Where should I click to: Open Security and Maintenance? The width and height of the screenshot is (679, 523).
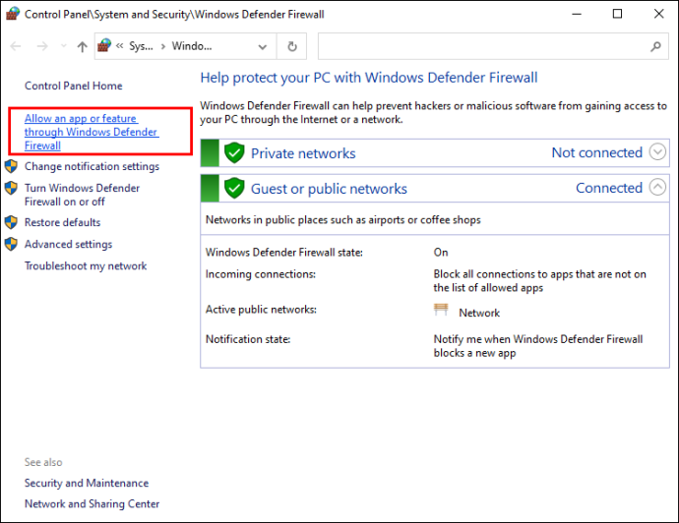87,484
